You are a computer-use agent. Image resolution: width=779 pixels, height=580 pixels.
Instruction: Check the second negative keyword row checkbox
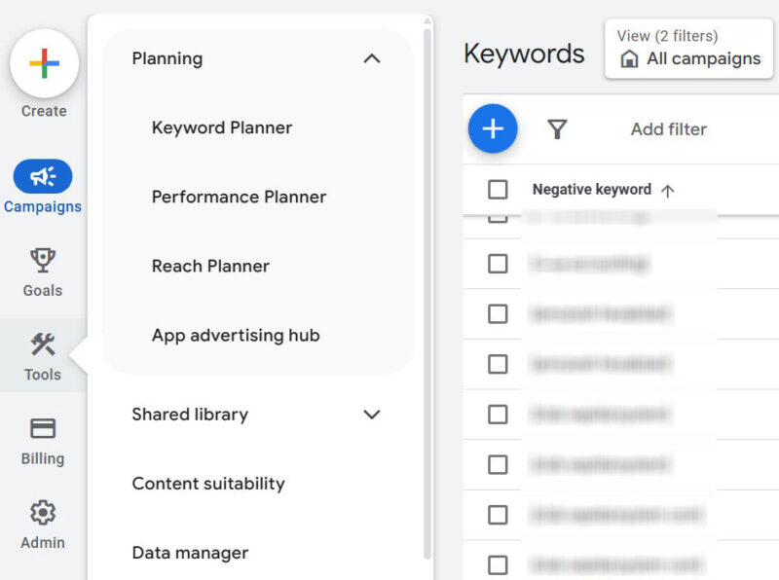(498, 264)
